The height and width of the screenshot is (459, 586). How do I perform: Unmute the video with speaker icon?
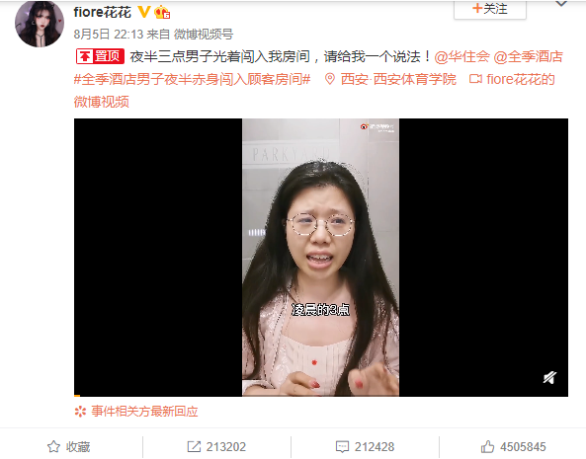(549, 377)
